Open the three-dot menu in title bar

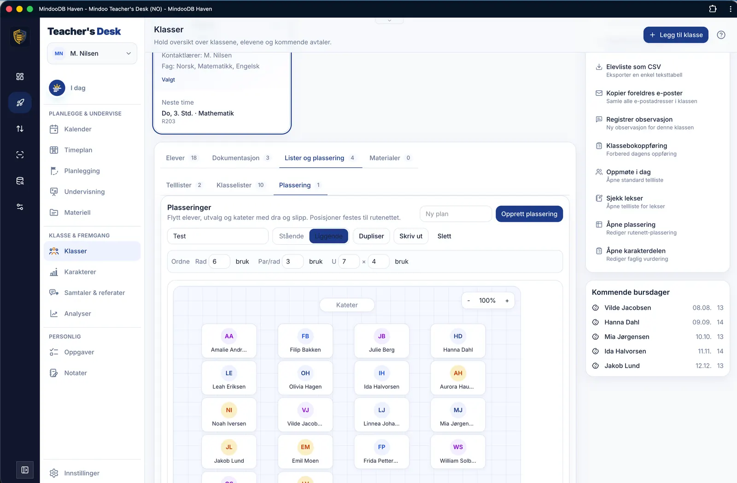[x=731, y=9]
